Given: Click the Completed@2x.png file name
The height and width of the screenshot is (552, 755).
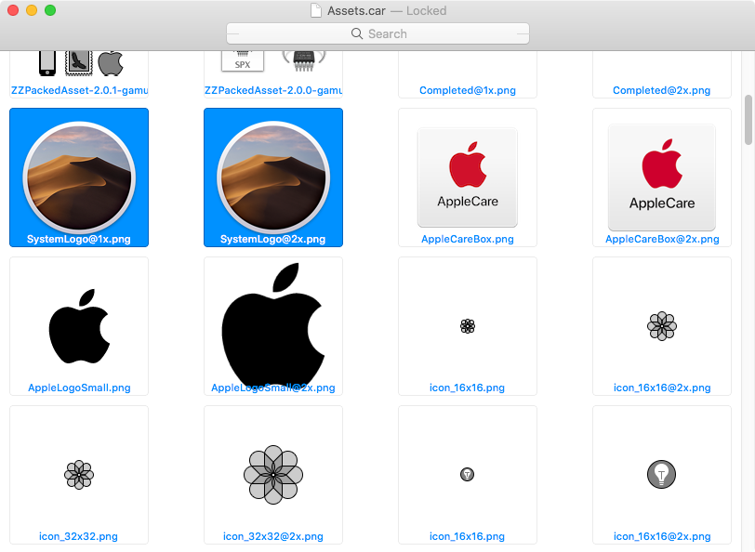Looking at the screenshot, I should [x=662, y=90].
